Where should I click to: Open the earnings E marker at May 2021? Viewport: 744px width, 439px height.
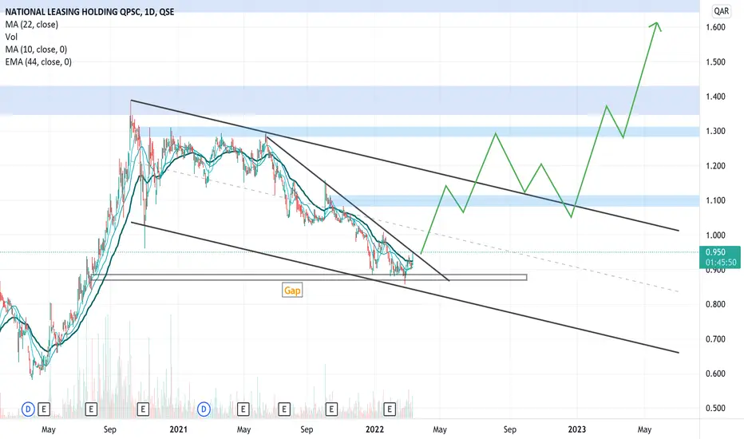[243, 409]
